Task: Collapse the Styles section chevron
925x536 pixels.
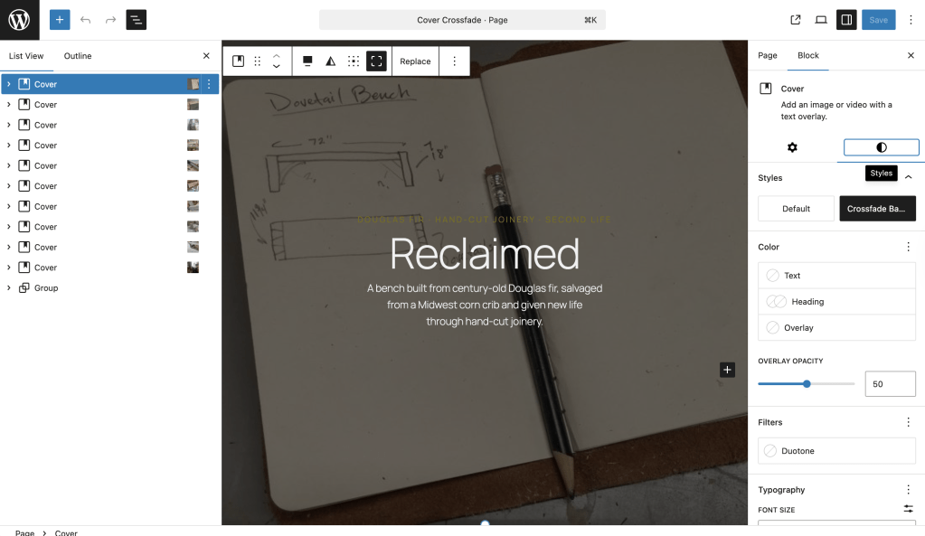Action: point(909,177)
